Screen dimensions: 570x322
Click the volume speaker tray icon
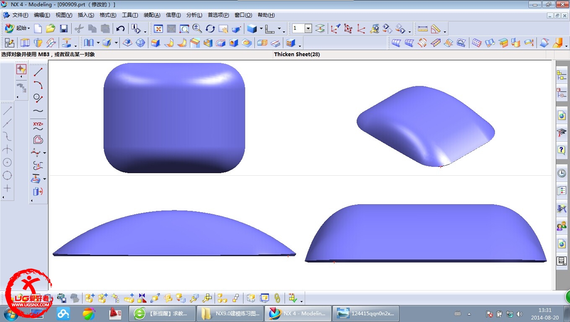click(x=520, y=314)
